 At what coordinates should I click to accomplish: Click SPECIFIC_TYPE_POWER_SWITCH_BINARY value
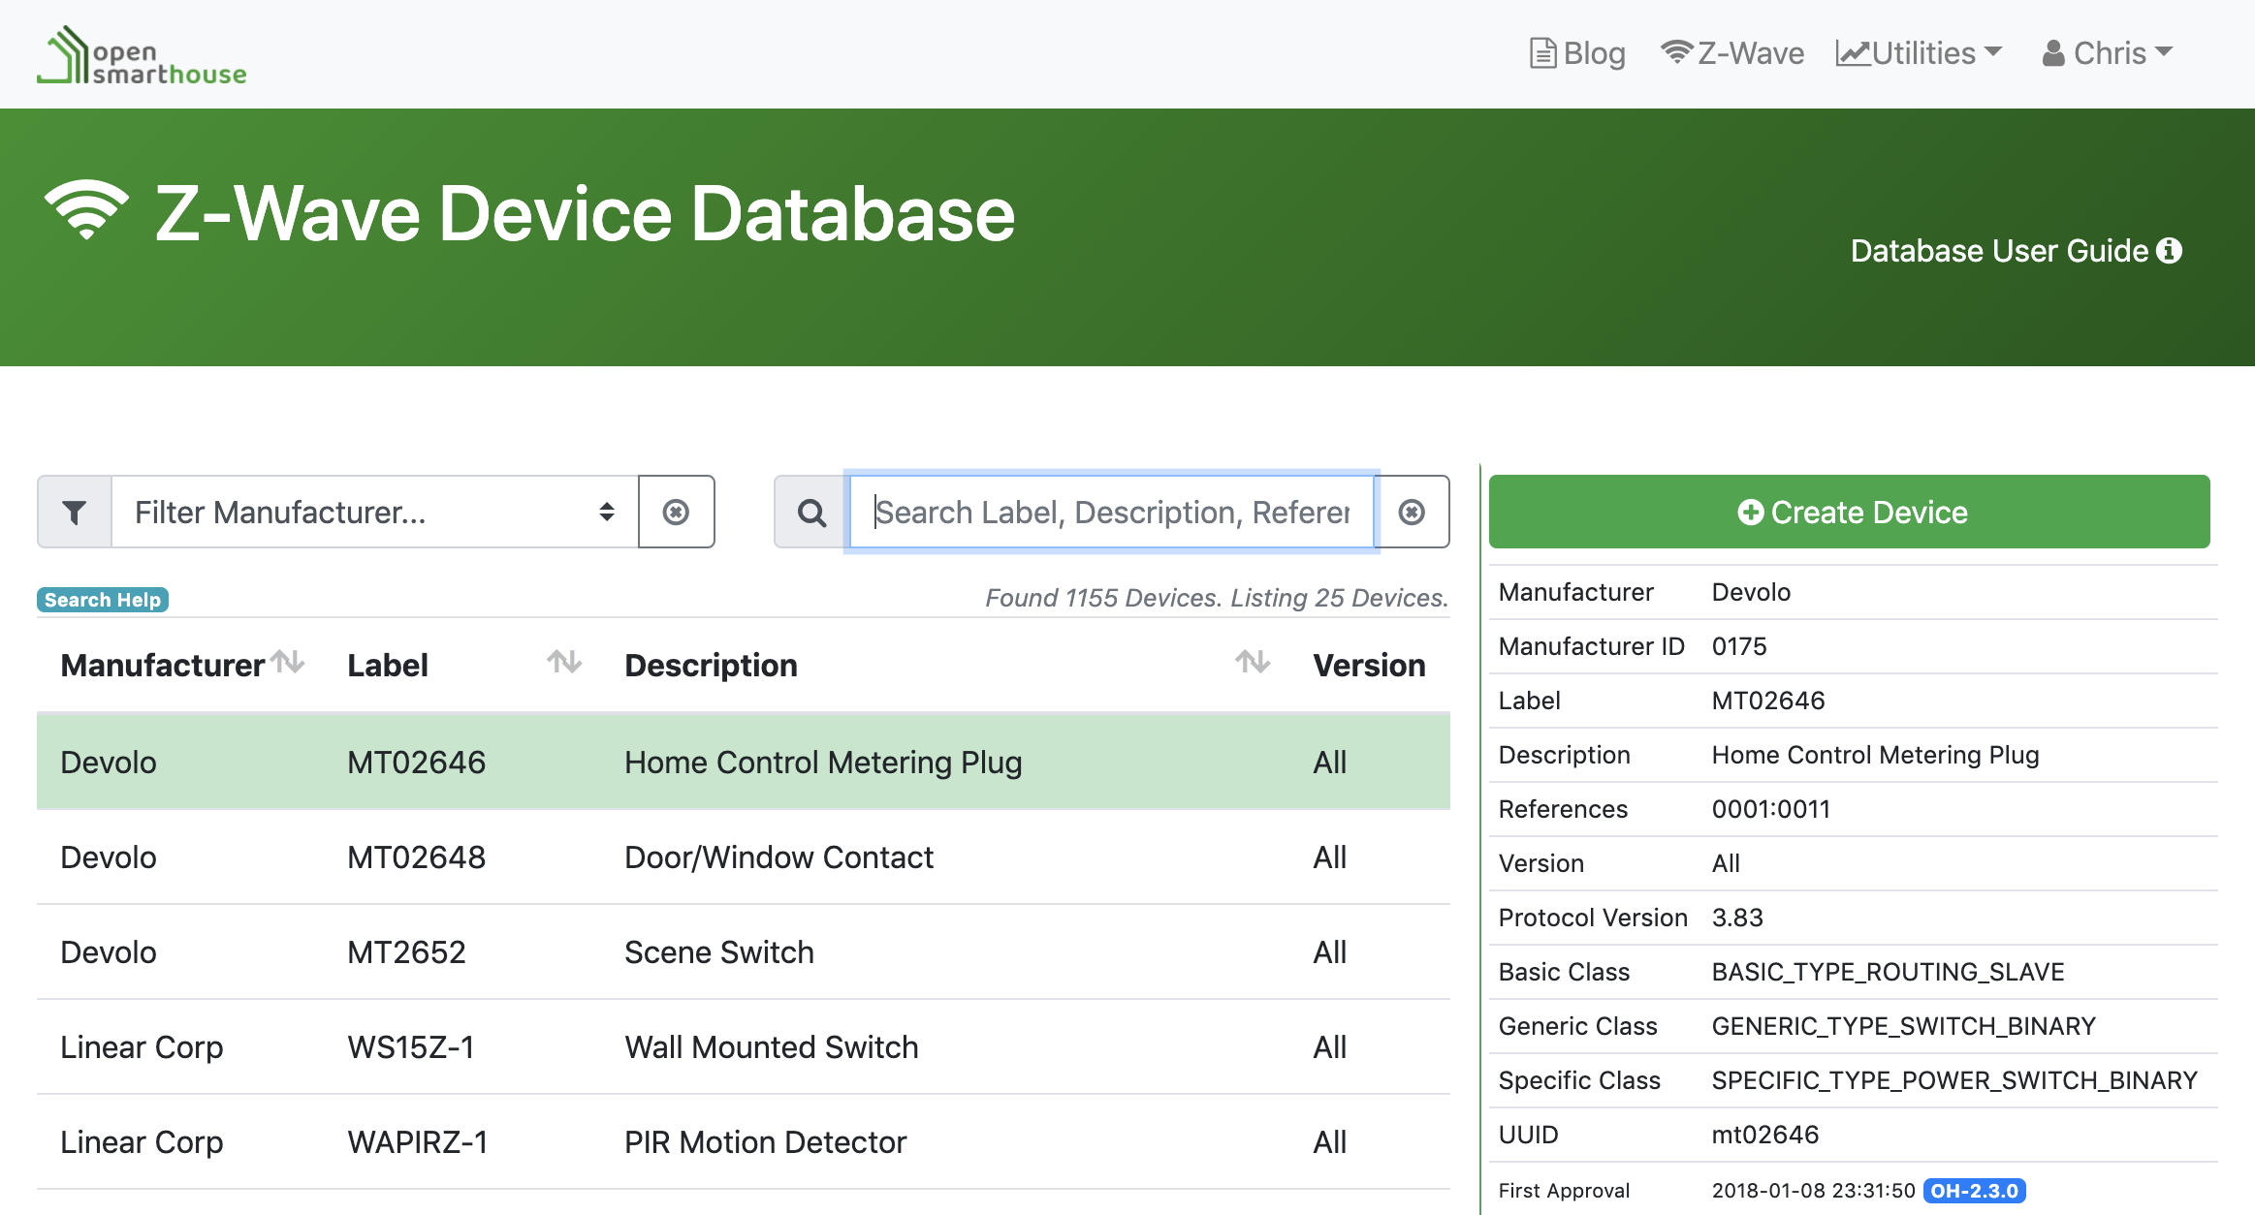(x=1954, y=1080)
